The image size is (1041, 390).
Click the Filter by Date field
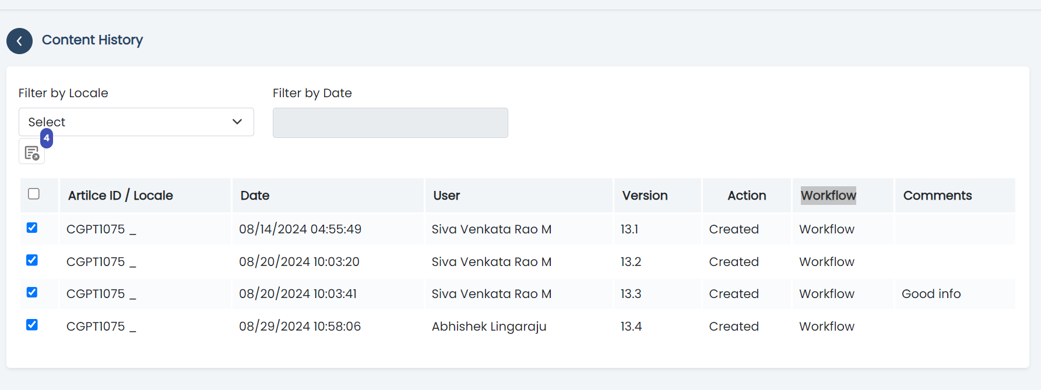coord(390,123)
